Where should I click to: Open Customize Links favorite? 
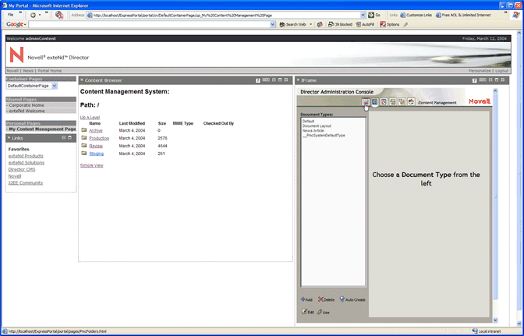pyautogui.click(x=416, y=15)
